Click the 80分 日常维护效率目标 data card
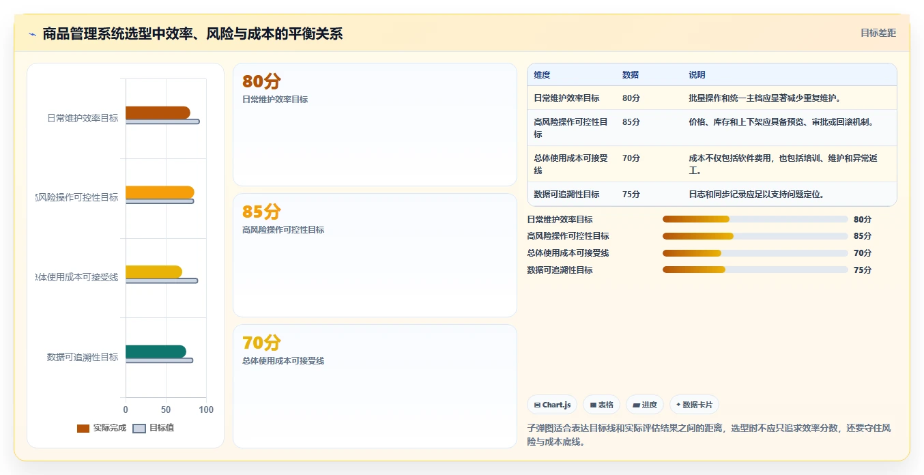The width and height of the screenshot is (924, 475). coord(375,124)
